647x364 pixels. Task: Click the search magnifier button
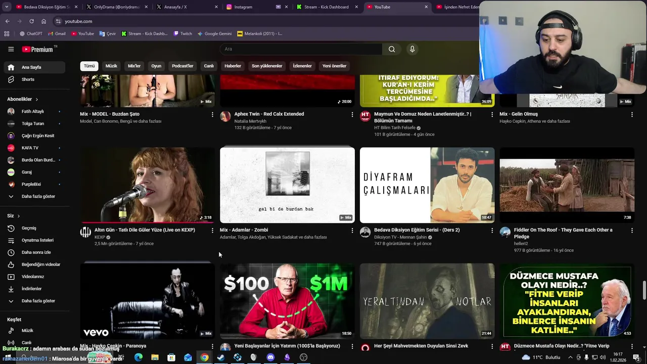(x=392, y=49)
